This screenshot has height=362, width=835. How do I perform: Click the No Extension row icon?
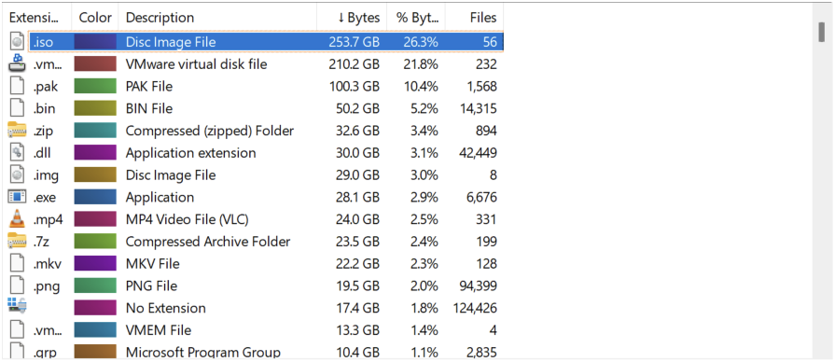click(x=17, y=306)
